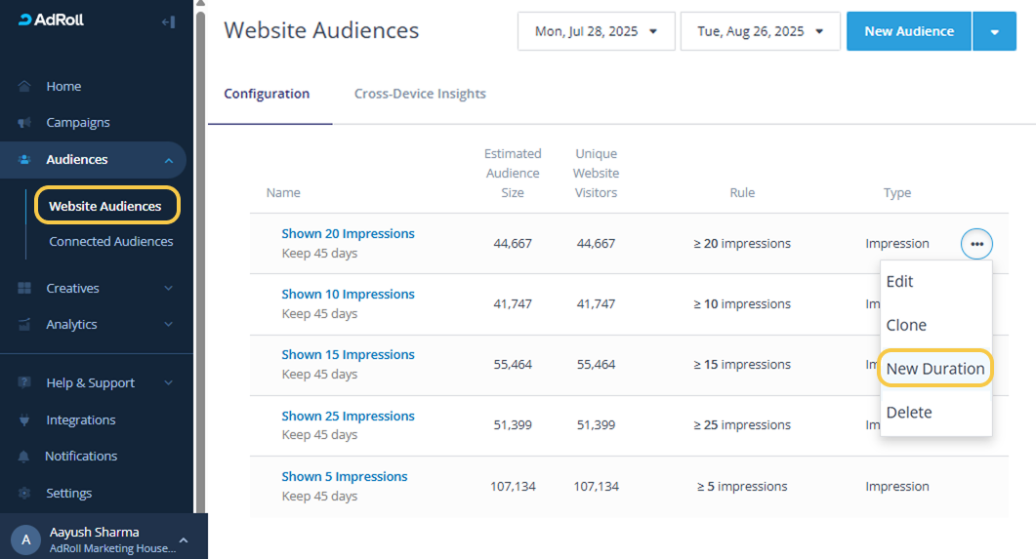Open Settings via the gear icon

coord(24,494)
